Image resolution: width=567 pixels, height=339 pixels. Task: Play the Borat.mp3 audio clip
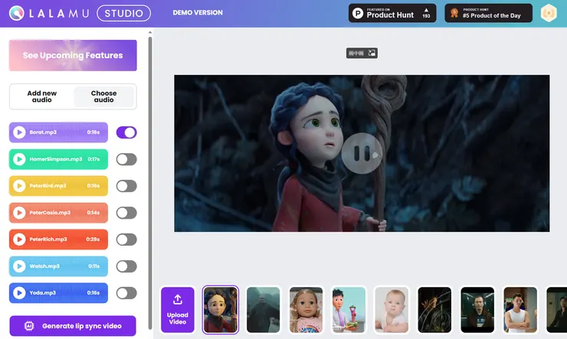[19, 132]
